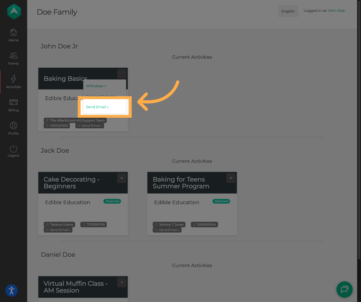Click phone number 7575616706

94,225
